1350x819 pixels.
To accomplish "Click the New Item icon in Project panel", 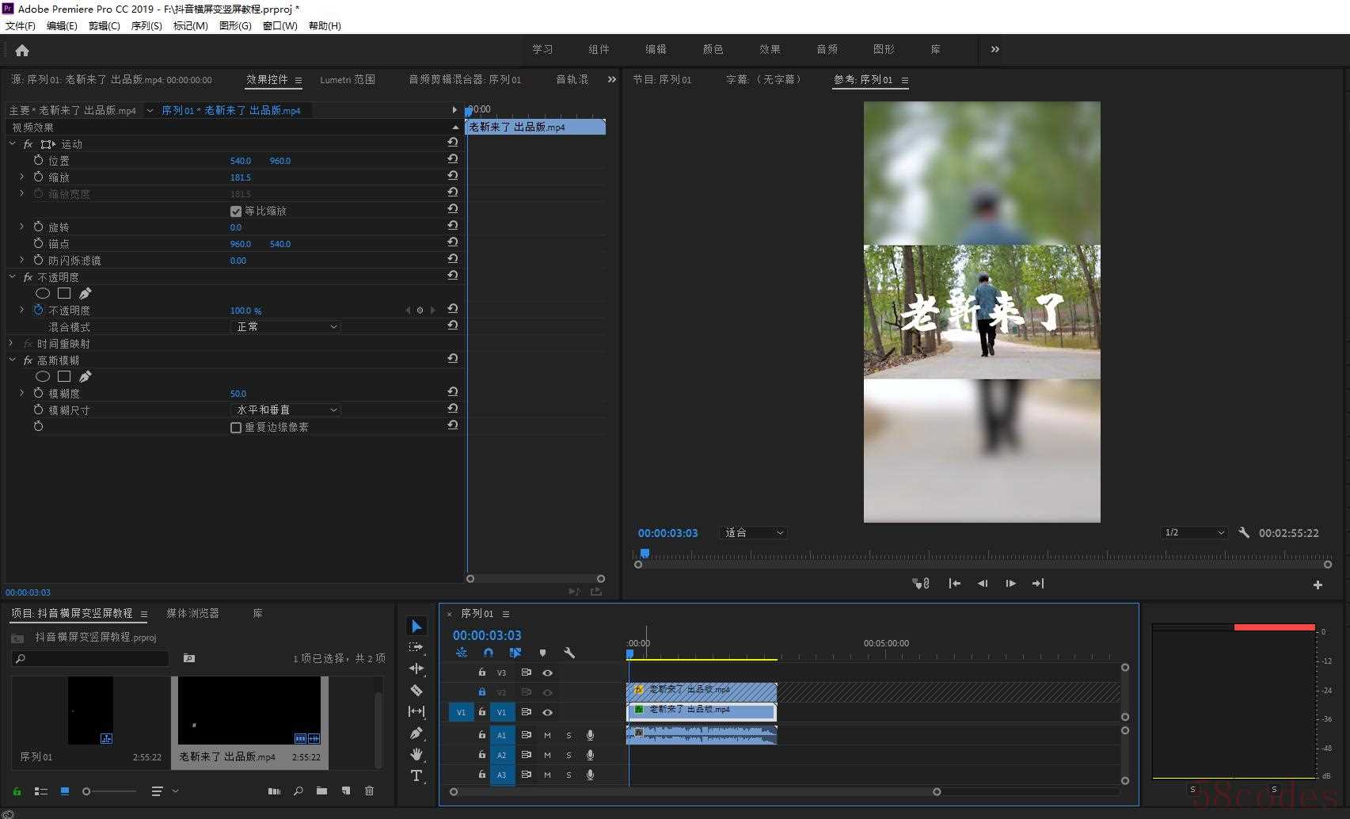I will click(x=346, y=790).
